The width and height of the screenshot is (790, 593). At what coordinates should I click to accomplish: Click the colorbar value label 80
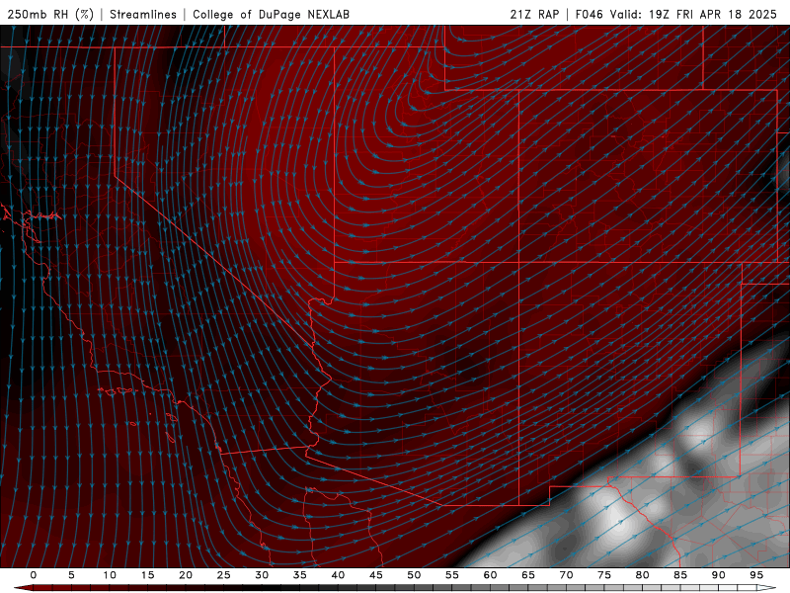tap(642, 575)
